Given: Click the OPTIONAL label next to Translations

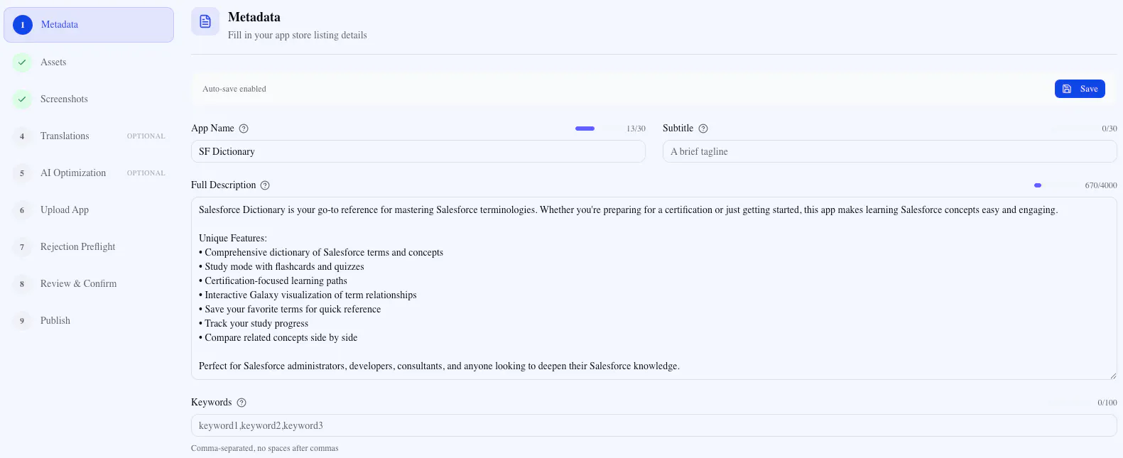Looking at the screenshot, I should (x=146, y=136).
